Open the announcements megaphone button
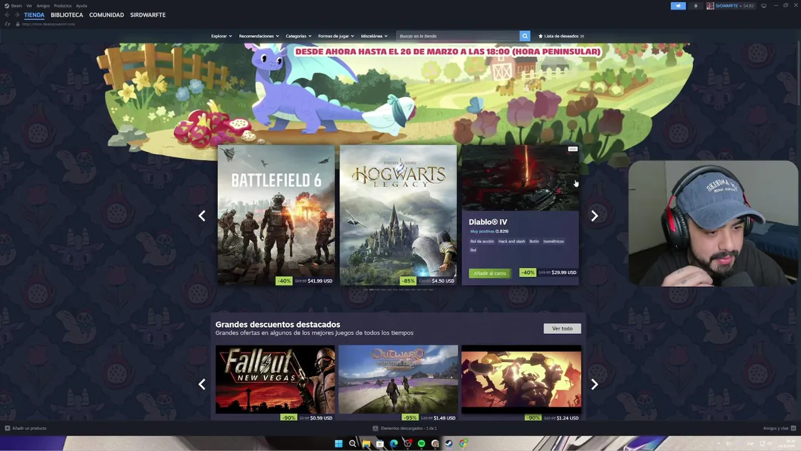Screen dimensions: 801x451 678,6
